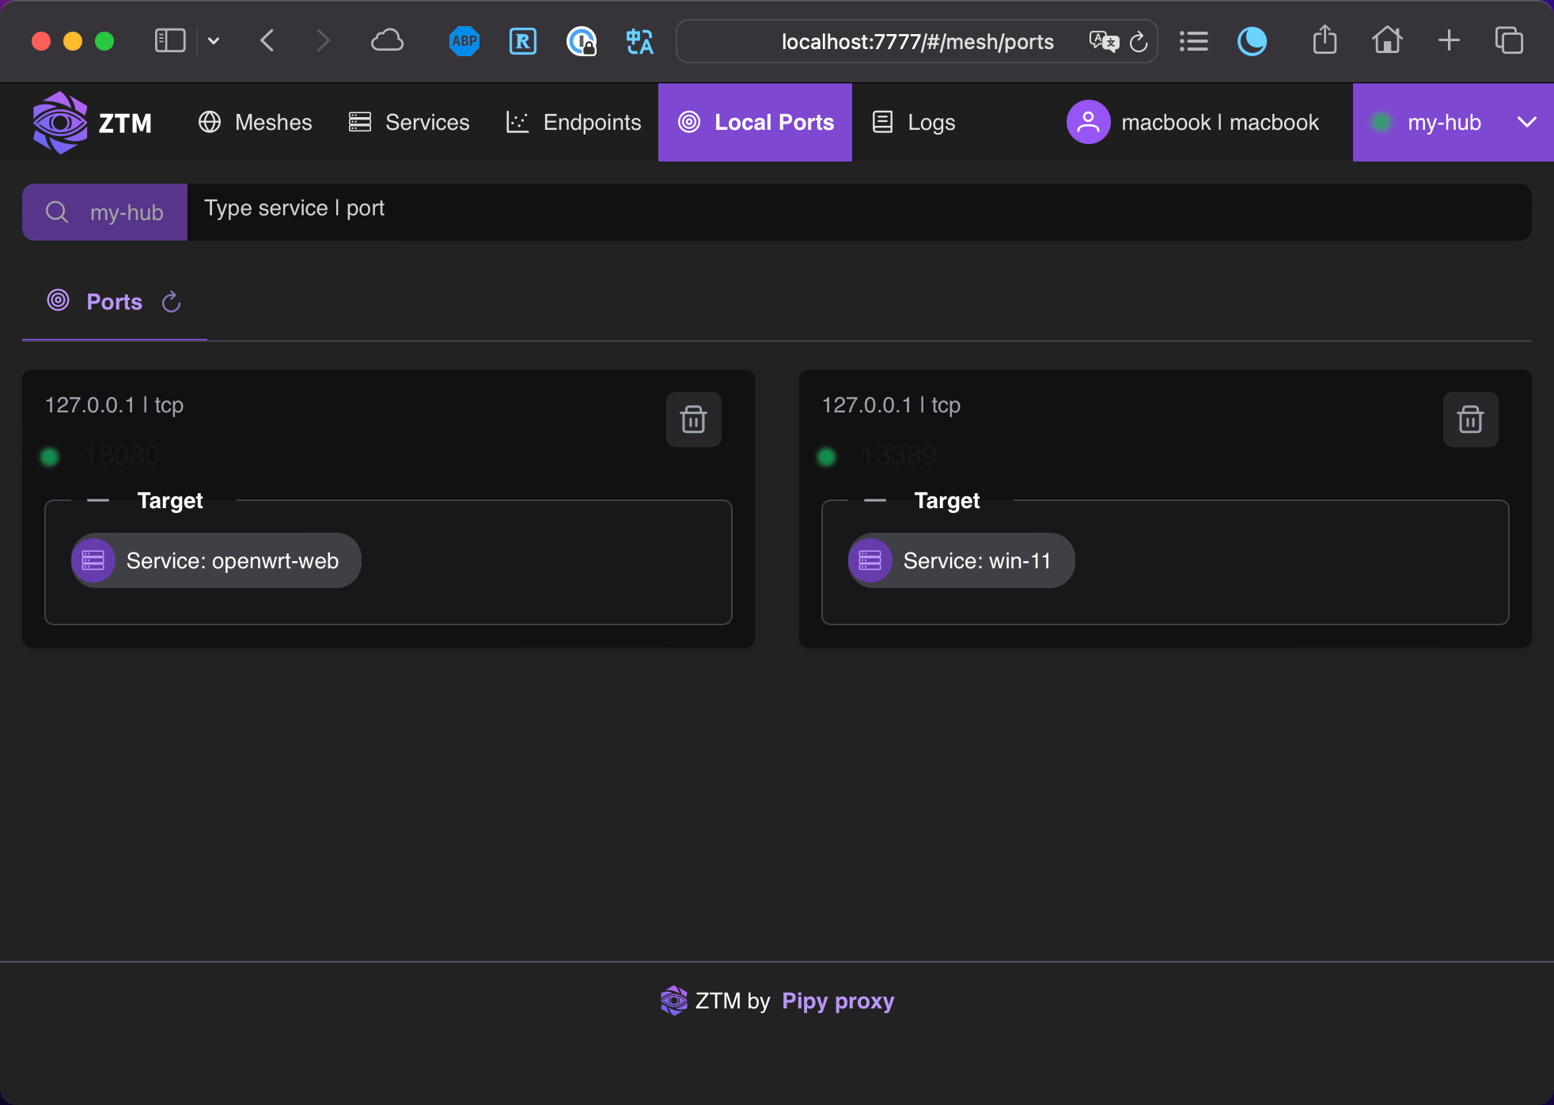Viewport: 1554px width, 1105px height.
Task: Delete the win-11 port with trash icon
Action: click(x=1469, y=420)
